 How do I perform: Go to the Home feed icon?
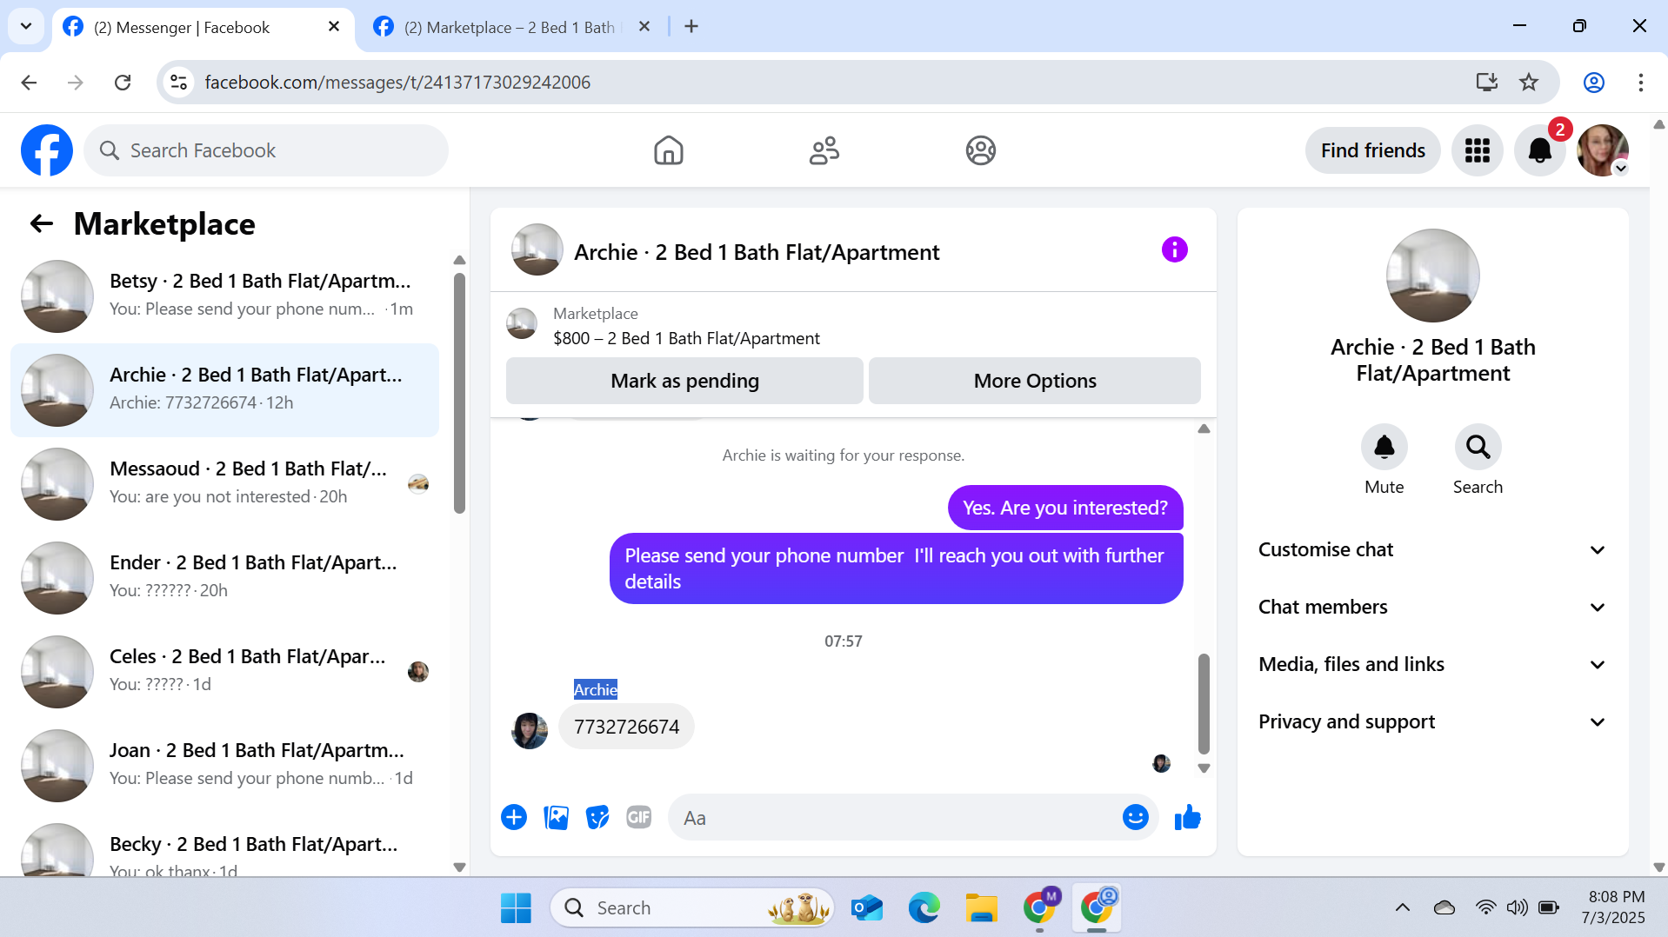[x=668, y=150]
